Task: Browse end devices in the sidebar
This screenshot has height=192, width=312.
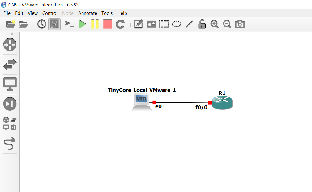Action: (10, 84)
